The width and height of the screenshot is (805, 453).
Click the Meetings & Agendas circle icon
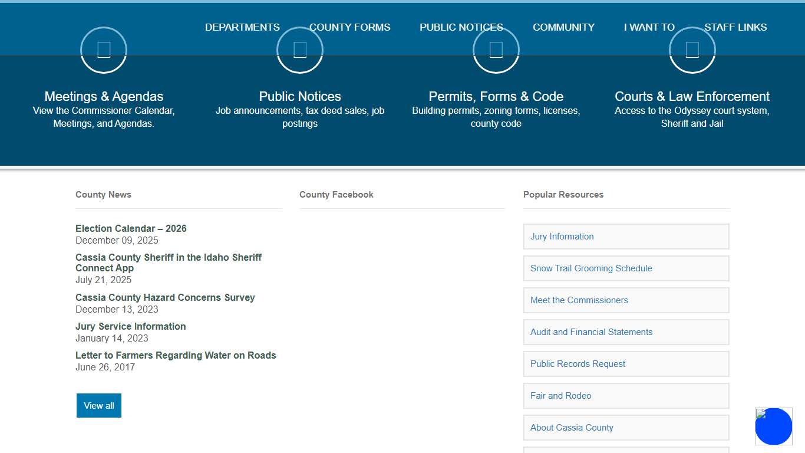click(x=104, y=51)
